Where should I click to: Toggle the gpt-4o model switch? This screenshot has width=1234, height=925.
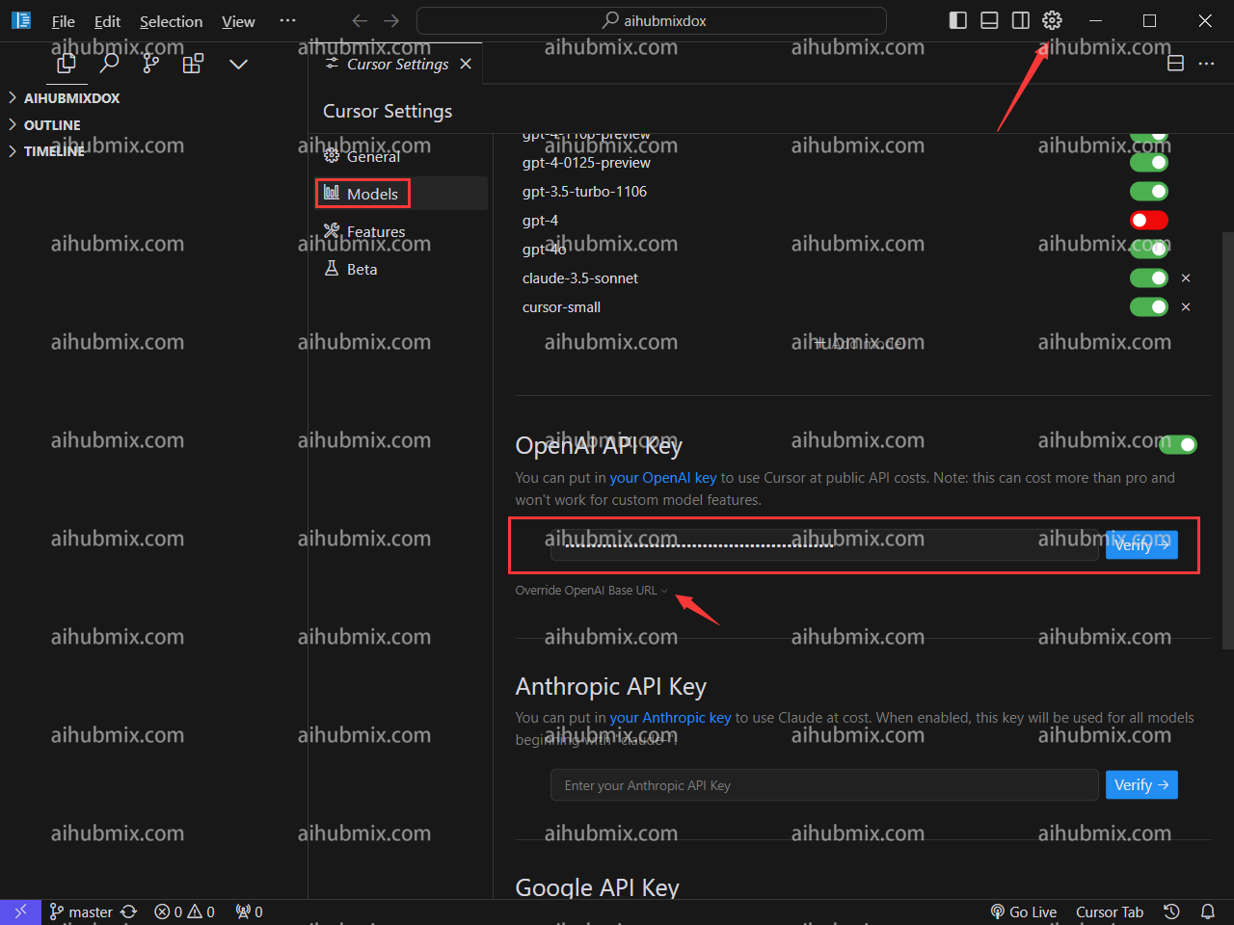pos(1149,249)
